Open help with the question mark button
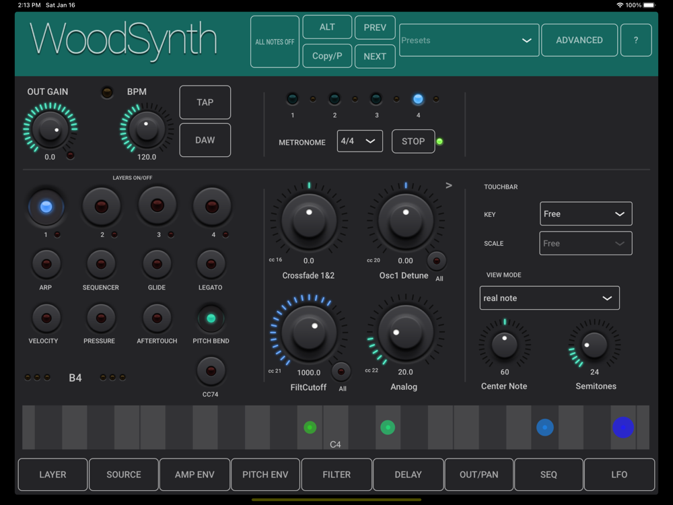This screenshot has height=505, width=673. pyautogui.click(x=636, y=40)
